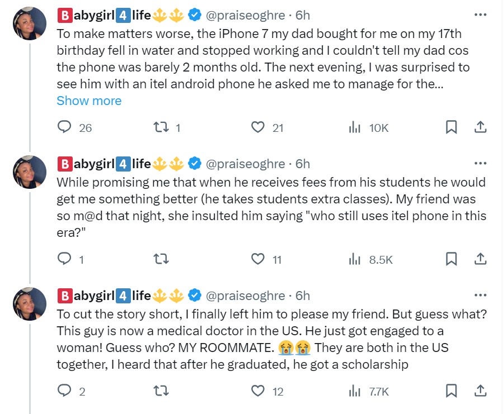Bookmark the iPhone 7 tweet
Viewport: 504px width, 414px height.
point(451,127)
